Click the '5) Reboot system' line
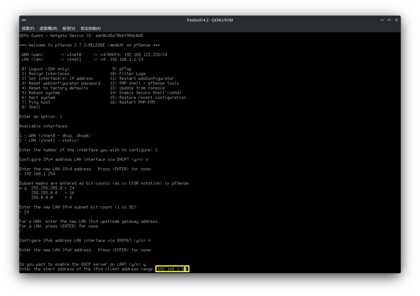The image size is (420, 296). click(x=41, y=93)
